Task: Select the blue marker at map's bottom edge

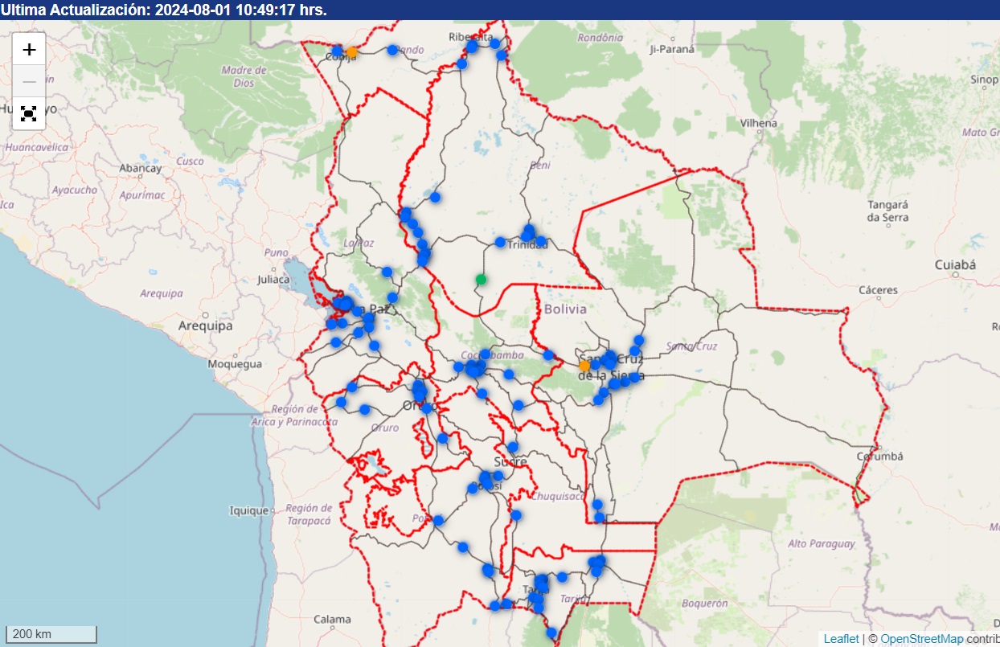Action: [551, 633]
